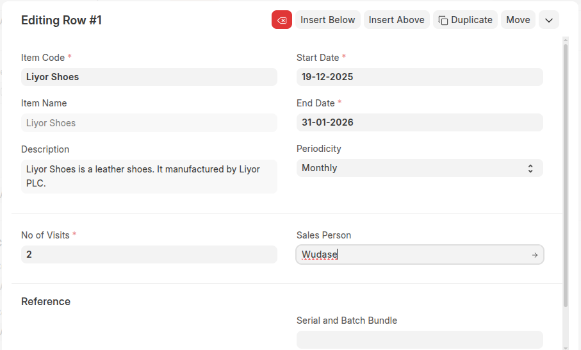The height and width of the screenshot is (350, 581).
Task: Click the read-only Item Name field
Action: [149, 123]
